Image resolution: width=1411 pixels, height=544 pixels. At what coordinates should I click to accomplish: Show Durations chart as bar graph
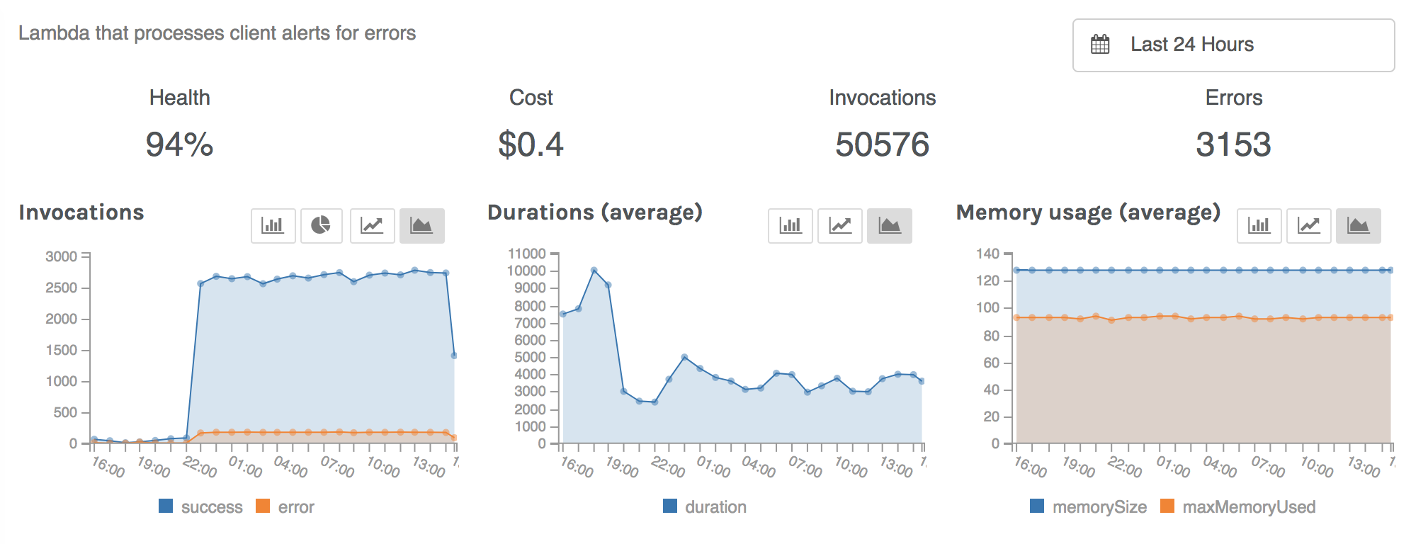point(790,226)
